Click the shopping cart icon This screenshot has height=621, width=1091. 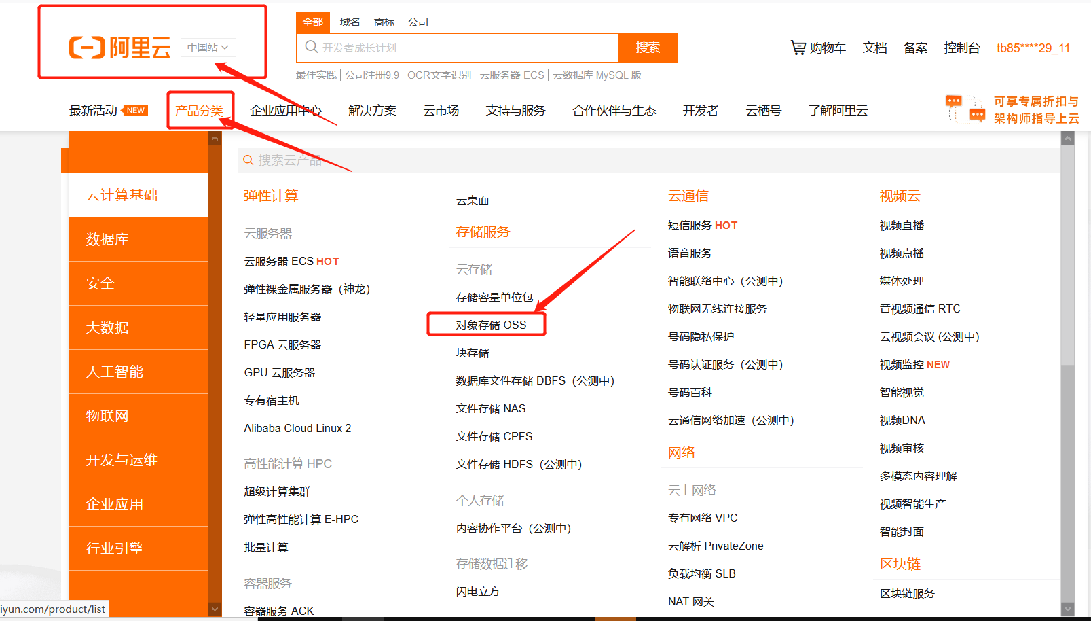(x=798, y=48)
